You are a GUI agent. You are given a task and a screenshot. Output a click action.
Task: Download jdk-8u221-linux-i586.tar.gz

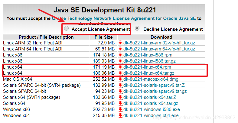click(x=149, y=61)
